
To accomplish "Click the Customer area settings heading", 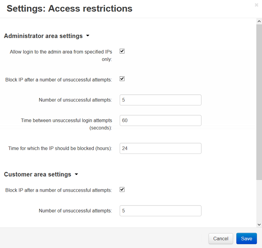I will pos(38,175).
